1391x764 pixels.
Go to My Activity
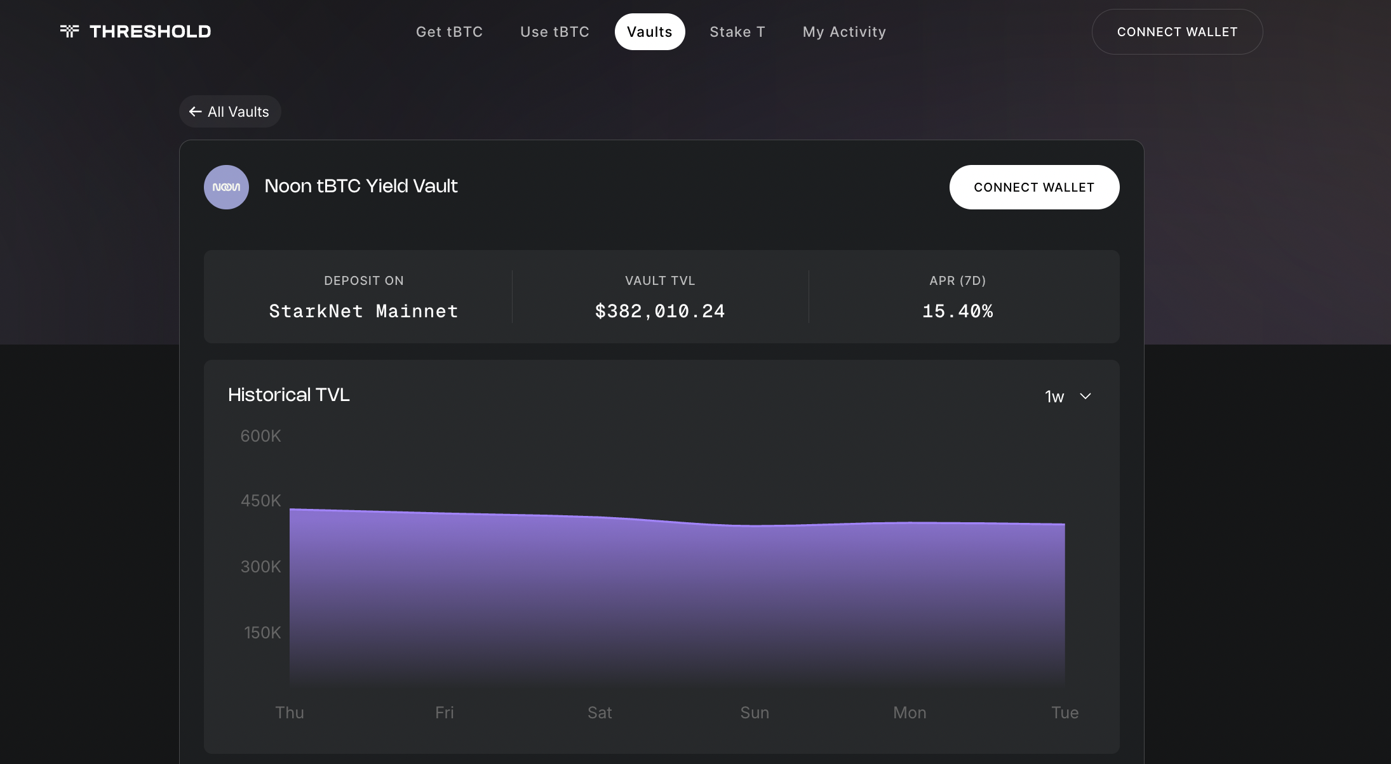click(x=844, y=31)
